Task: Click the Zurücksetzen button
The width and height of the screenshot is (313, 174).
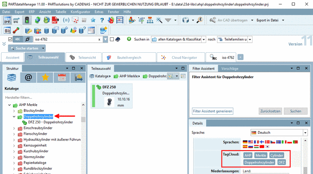Action: point(270,111)
